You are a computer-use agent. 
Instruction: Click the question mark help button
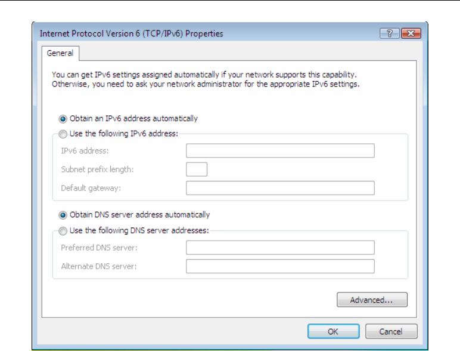(389, 33)
